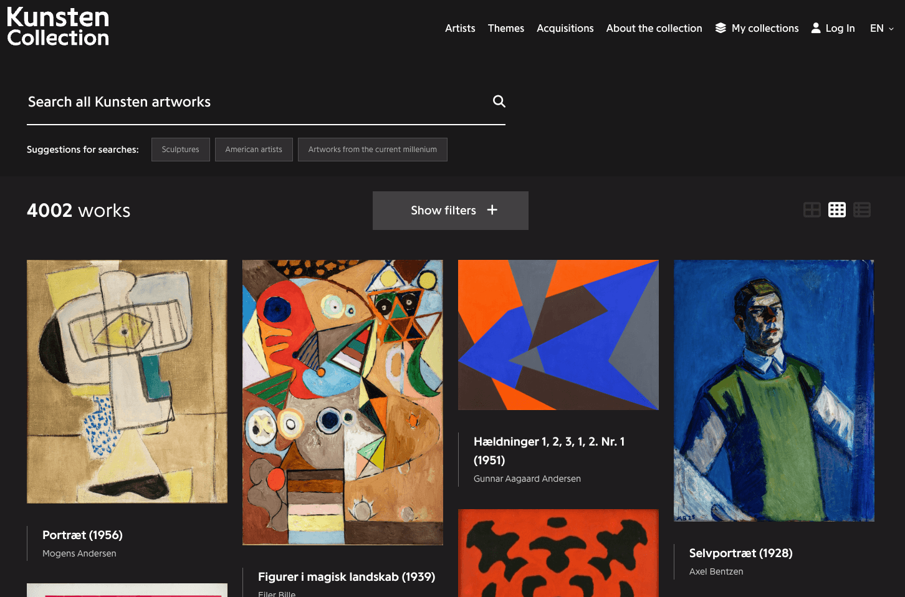
Task: Click the Hældninger 1, 2, 3, 1, 2. Nr. 1 title
Action: tap(549, 451)
